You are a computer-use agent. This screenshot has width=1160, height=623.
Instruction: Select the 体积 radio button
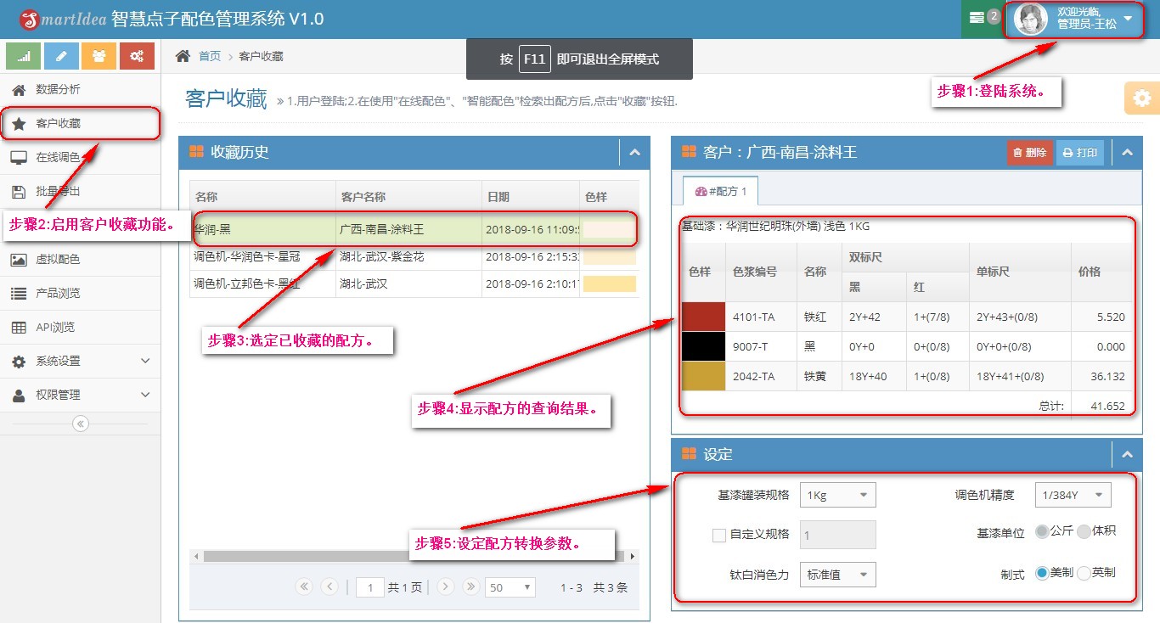(x=1084, y=531)
